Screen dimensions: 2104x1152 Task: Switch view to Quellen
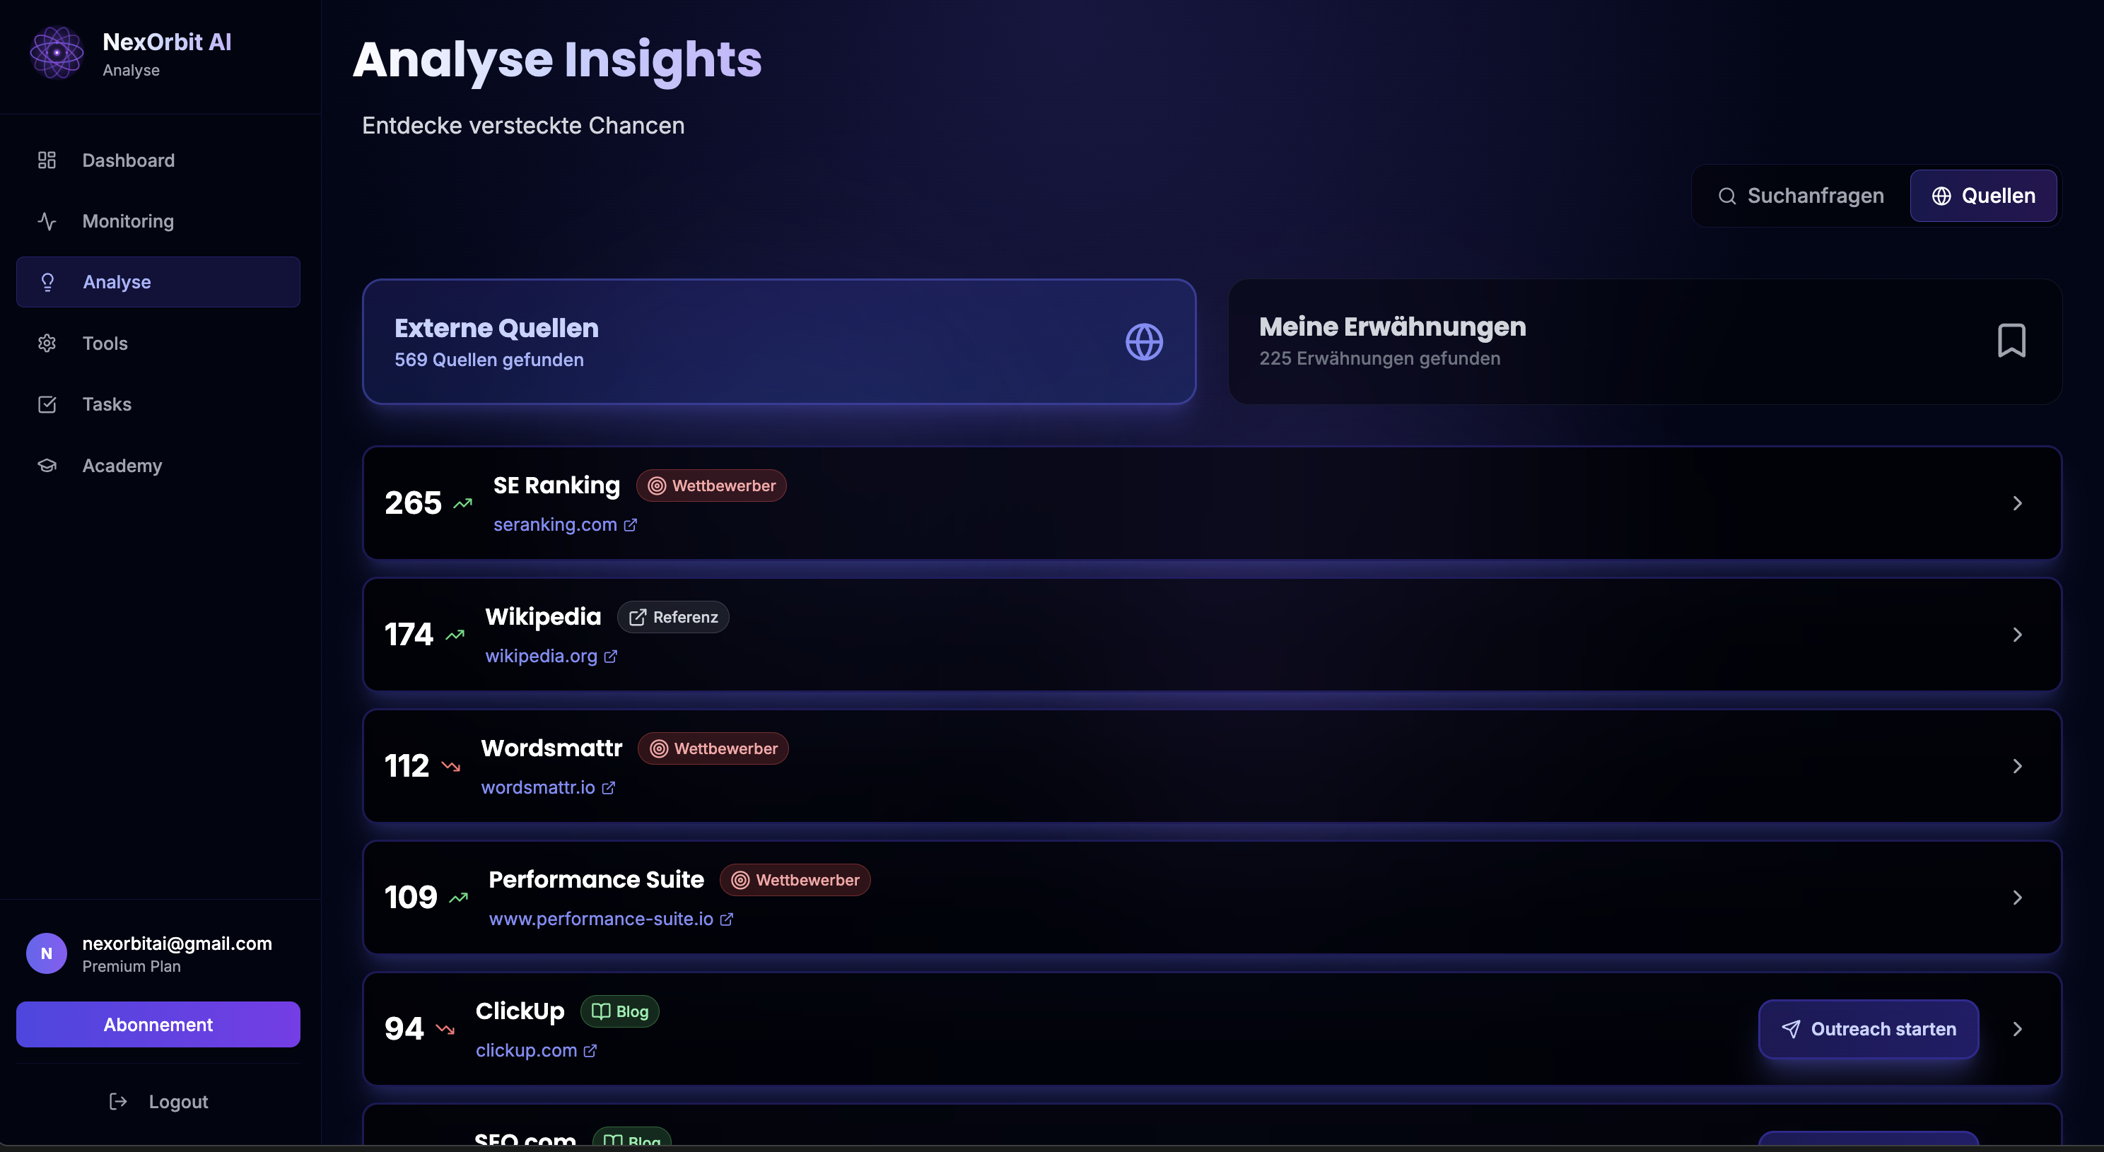[1983, 196]
